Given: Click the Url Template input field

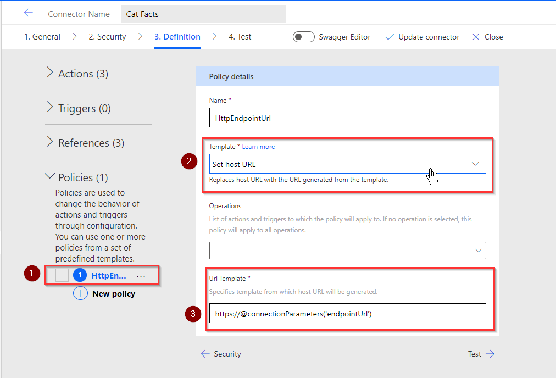Looking at the screenshot, I should [347, 313].
